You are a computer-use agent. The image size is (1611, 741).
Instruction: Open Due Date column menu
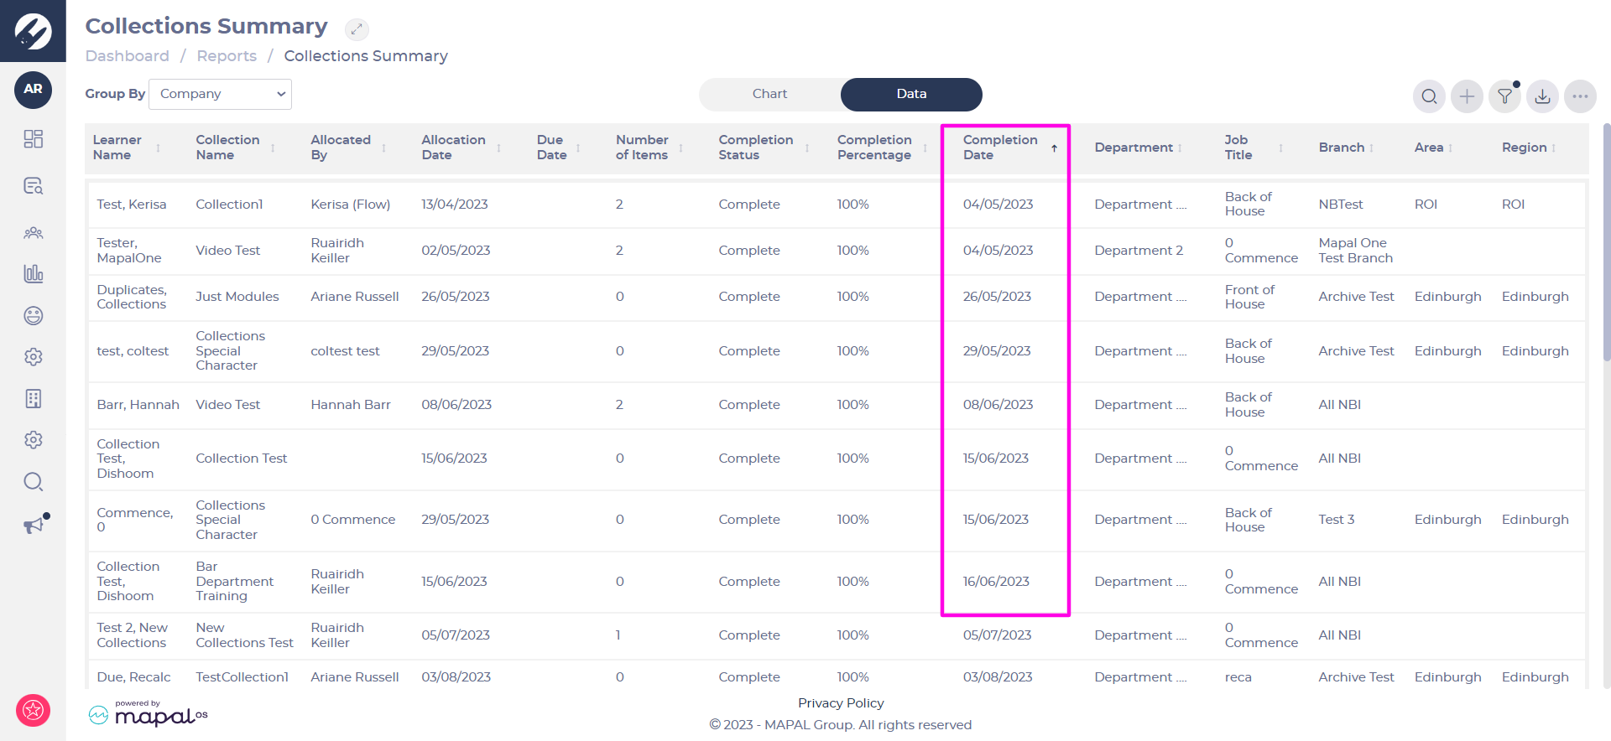pyautogui.click(x=578, y=148)
